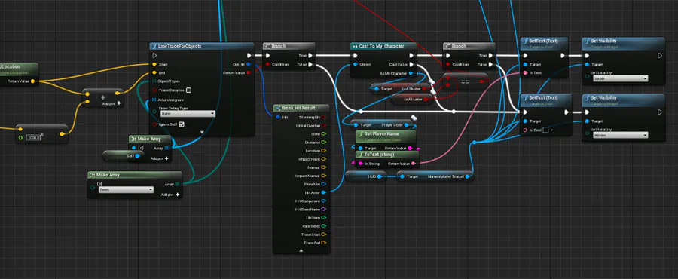Click the Object Types array pin
Viewport: 678px width, 279px height.
point(154,81)
